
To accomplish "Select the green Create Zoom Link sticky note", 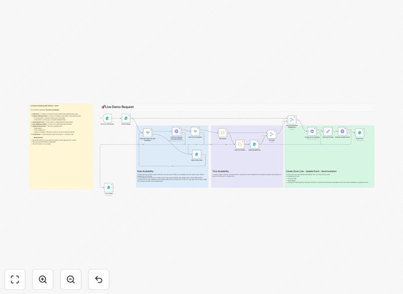I will pos(329,156).
